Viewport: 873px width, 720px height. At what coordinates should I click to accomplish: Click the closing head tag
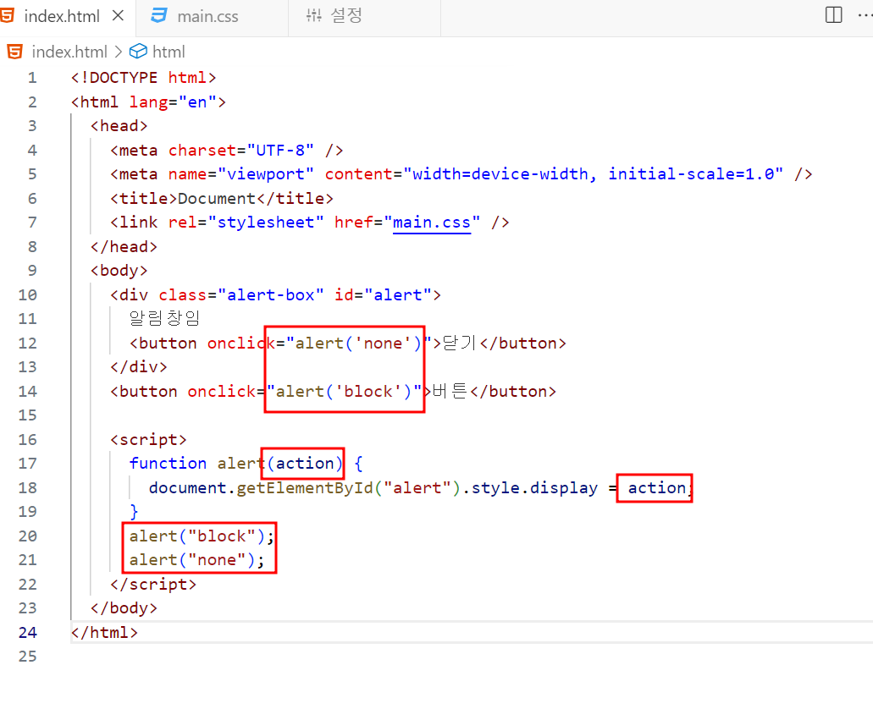(124, 247)
